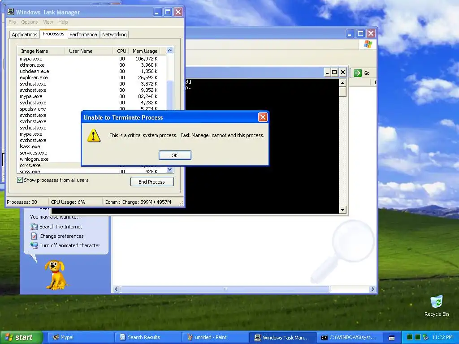Minimize the Search Results window
This screenshot has width=459, height=344.
(350, 33)
